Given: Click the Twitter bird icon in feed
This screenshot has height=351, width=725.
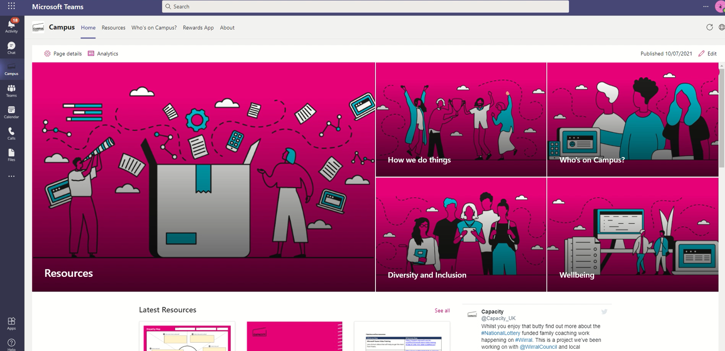Looking at the screenshot, I should tap(604, 312).
